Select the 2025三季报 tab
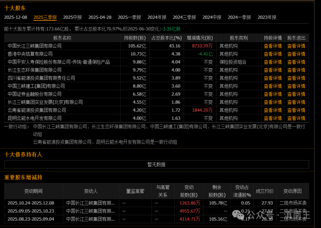The width and height of the screenshot is (321, 228). pos(45,18)
